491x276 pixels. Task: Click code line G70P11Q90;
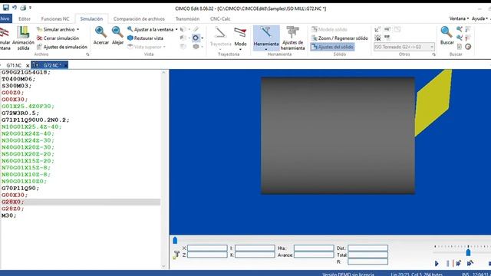click(21, 189)
